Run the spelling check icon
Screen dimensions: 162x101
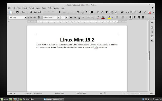tap(83, 12)
